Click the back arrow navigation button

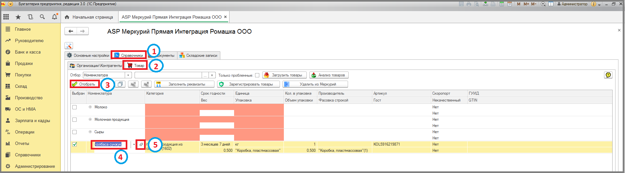pyautogui.click(x=71, y=31)
